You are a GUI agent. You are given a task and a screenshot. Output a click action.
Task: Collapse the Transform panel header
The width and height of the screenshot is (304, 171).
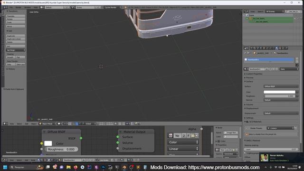tap(12, 11)
